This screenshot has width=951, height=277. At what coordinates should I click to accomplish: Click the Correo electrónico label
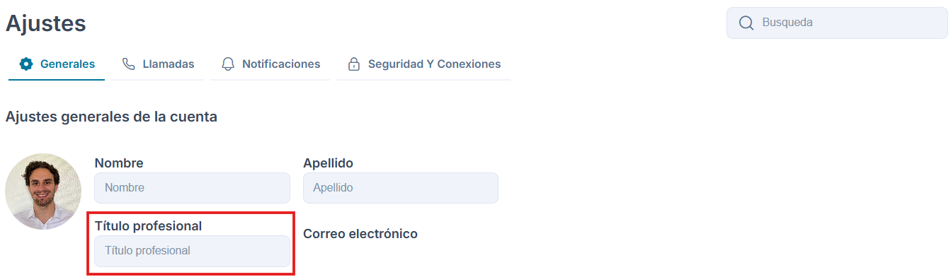[360, 234]
